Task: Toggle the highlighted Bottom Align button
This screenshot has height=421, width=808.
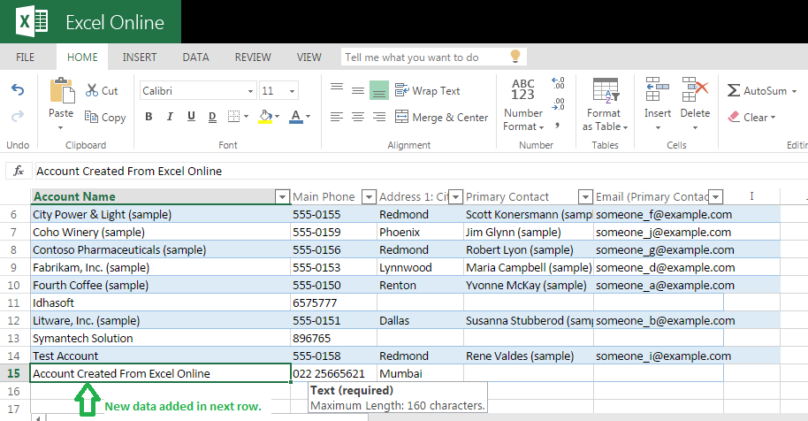Action: tap(378, 91)
